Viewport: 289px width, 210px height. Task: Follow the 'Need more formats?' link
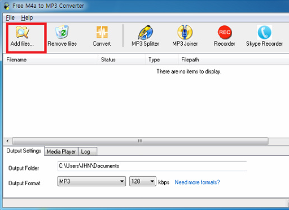tap(197, 182)
